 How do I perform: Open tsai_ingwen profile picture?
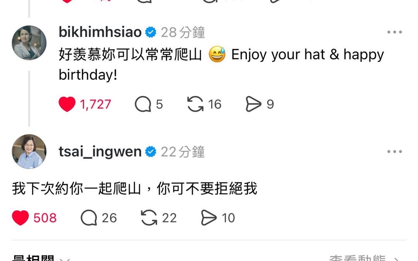29,151
